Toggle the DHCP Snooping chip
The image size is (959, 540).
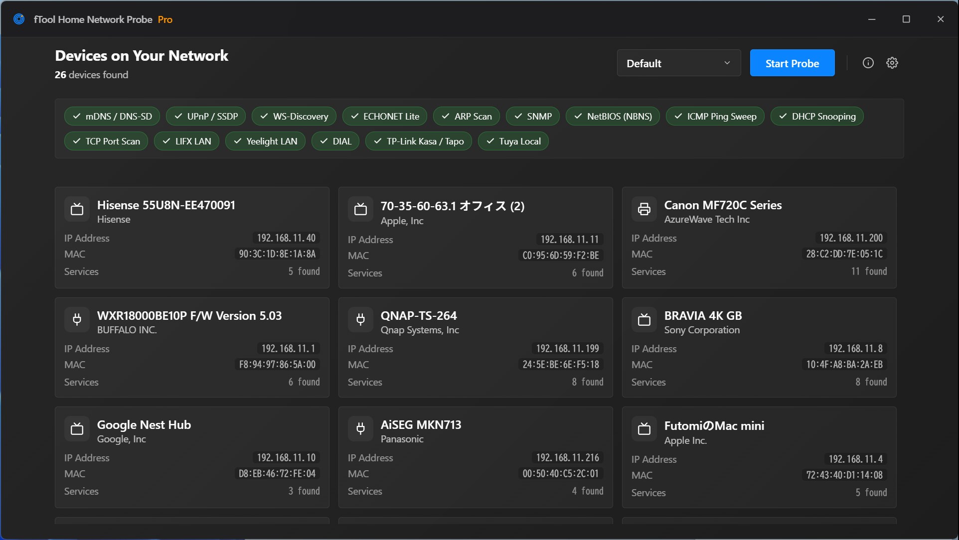[817, 116]
